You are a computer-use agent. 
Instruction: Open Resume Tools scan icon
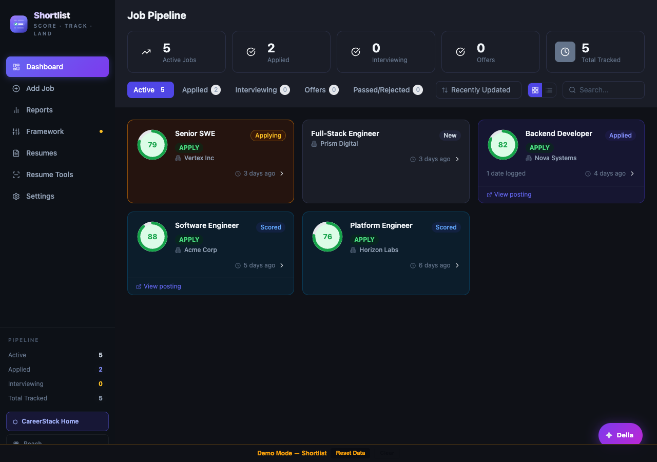(x=16, y=175)
